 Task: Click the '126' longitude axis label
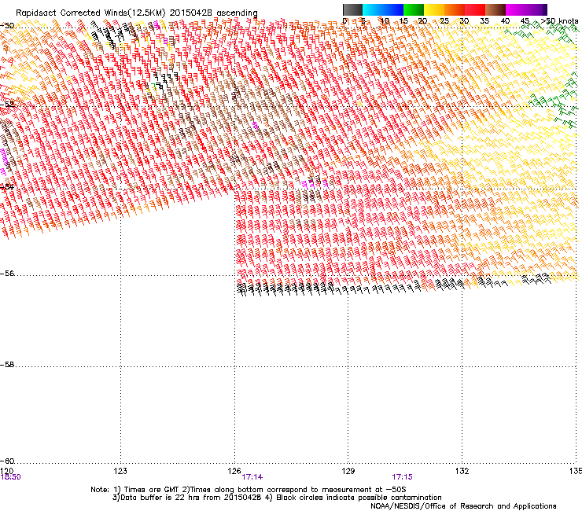234,471
